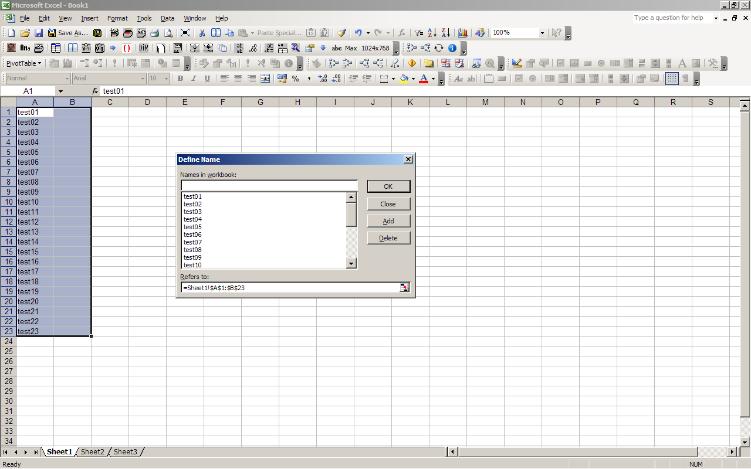Collapse the Refers to range picker
The width and height of the screenshot is (751, 469).
pos(404,287)
